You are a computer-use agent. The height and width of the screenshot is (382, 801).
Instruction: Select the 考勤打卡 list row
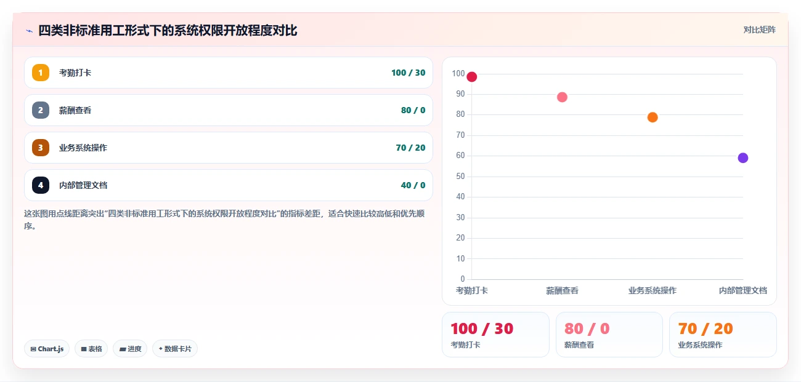(229, 73)
